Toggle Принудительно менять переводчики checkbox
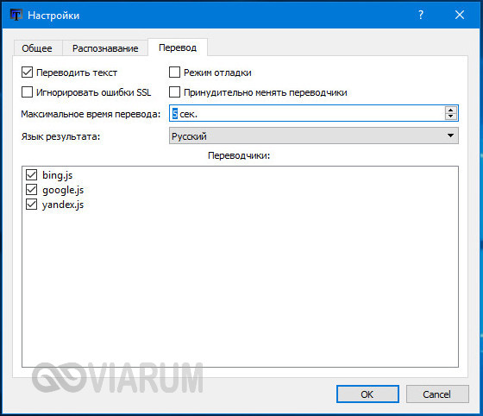This screenshot has height=416, width=483. click(x=174, y=92)
